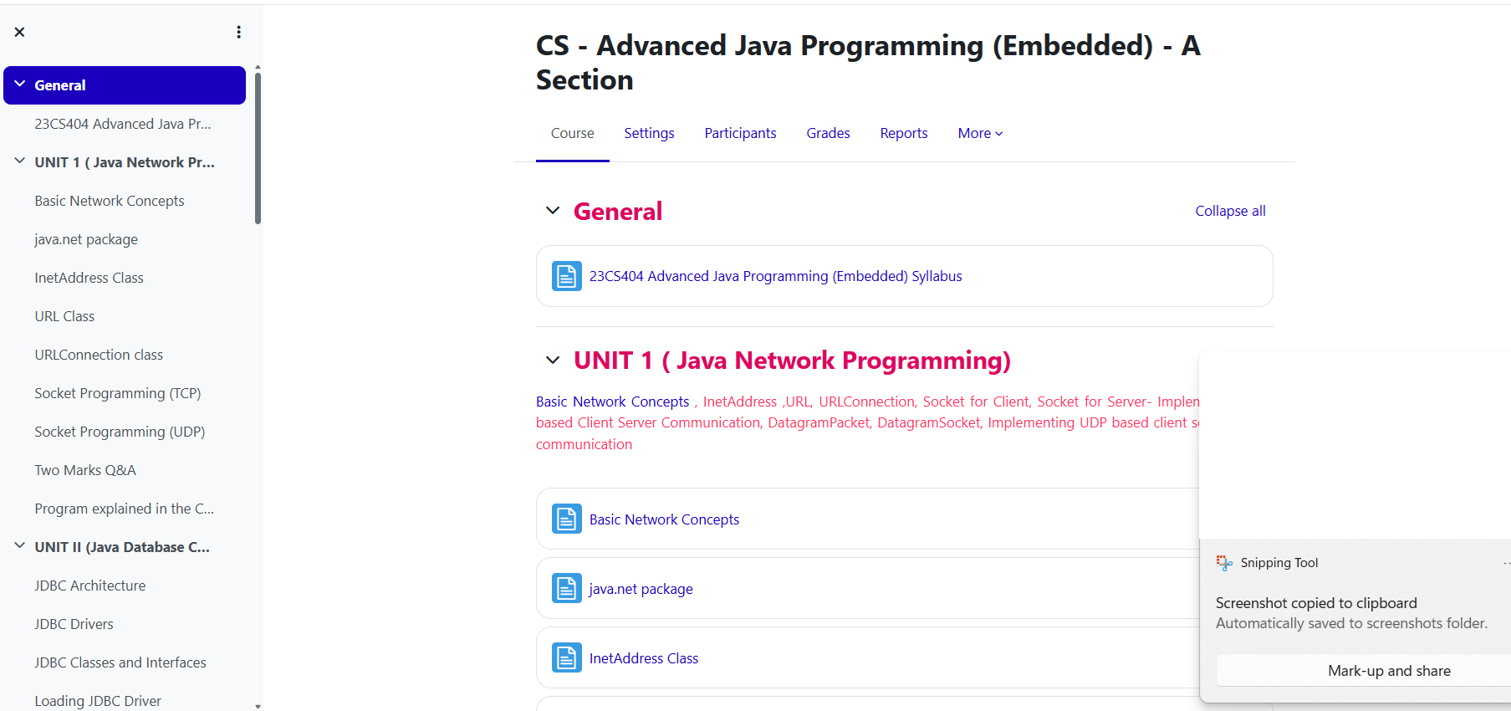Select Socket Programming (TCP) in sidebar

pyautogui.click(x=117, y=393)
